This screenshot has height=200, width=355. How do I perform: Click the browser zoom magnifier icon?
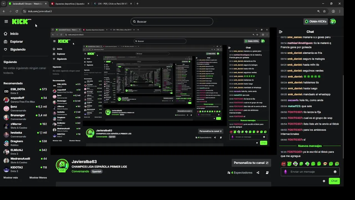[318, 11]
